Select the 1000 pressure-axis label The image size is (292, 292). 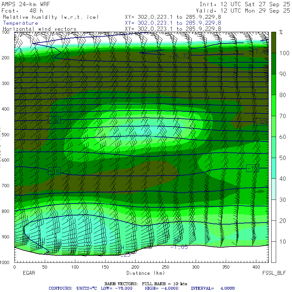5,262
